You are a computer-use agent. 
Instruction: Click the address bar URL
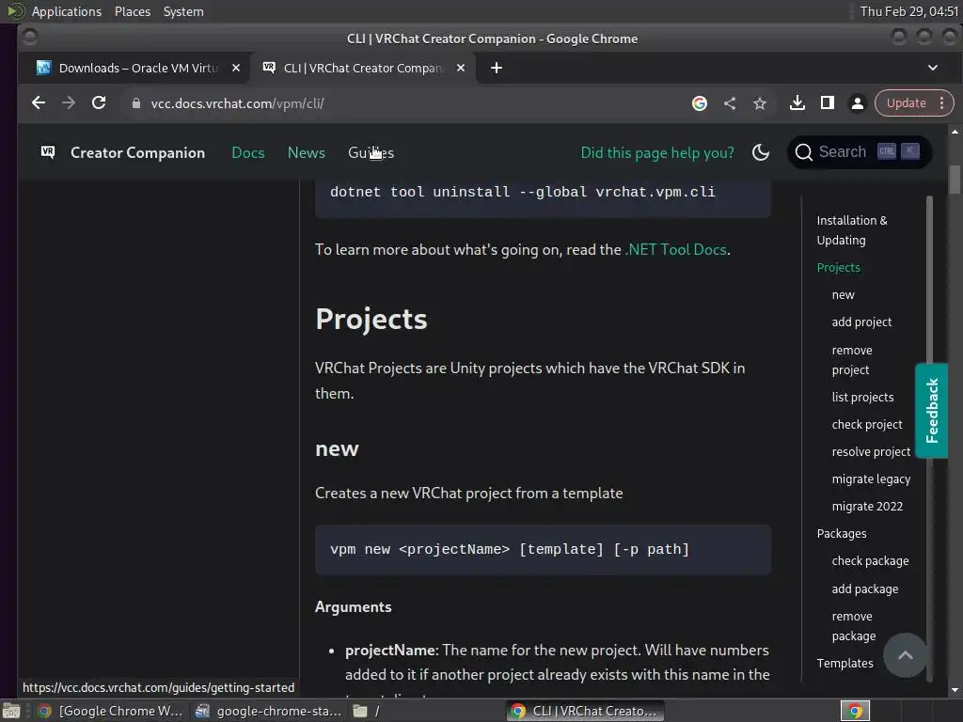click(x=238, y=103)
